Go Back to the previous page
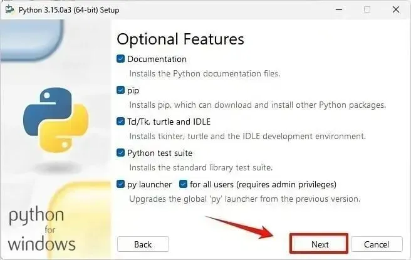This screenshot has height=260, width=411. pyautogui.click(x=143, y=244)
